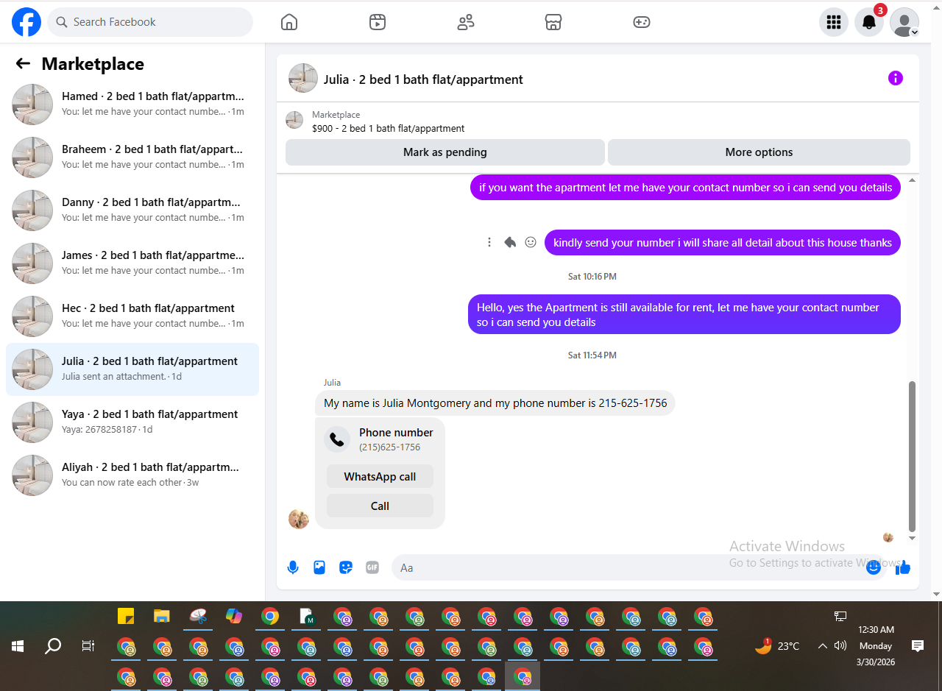942x691 pixels.
Task: Open the conversation with James
Action: tap(132, 263)
